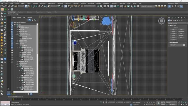Image resolution: width=188 pixels, height=106 pixels.
Task: Go to start of animation
Action: click(145, 102)
